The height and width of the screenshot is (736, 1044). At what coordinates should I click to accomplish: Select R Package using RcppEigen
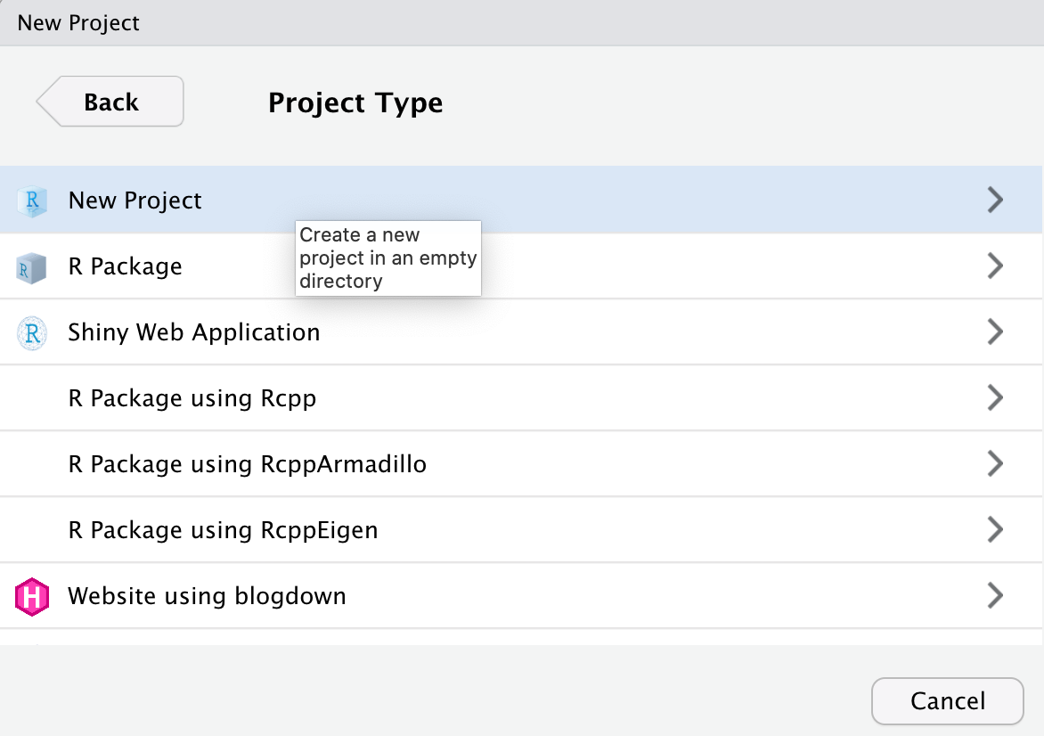pyautogui.click(x=224, y=530)
